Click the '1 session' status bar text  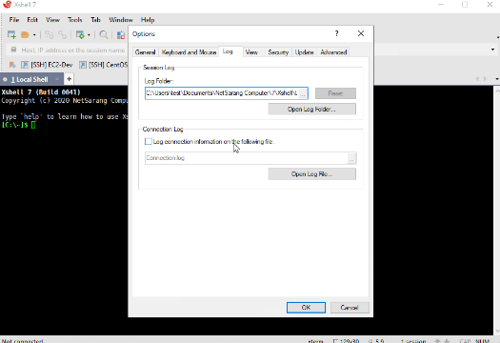[413, 341]
